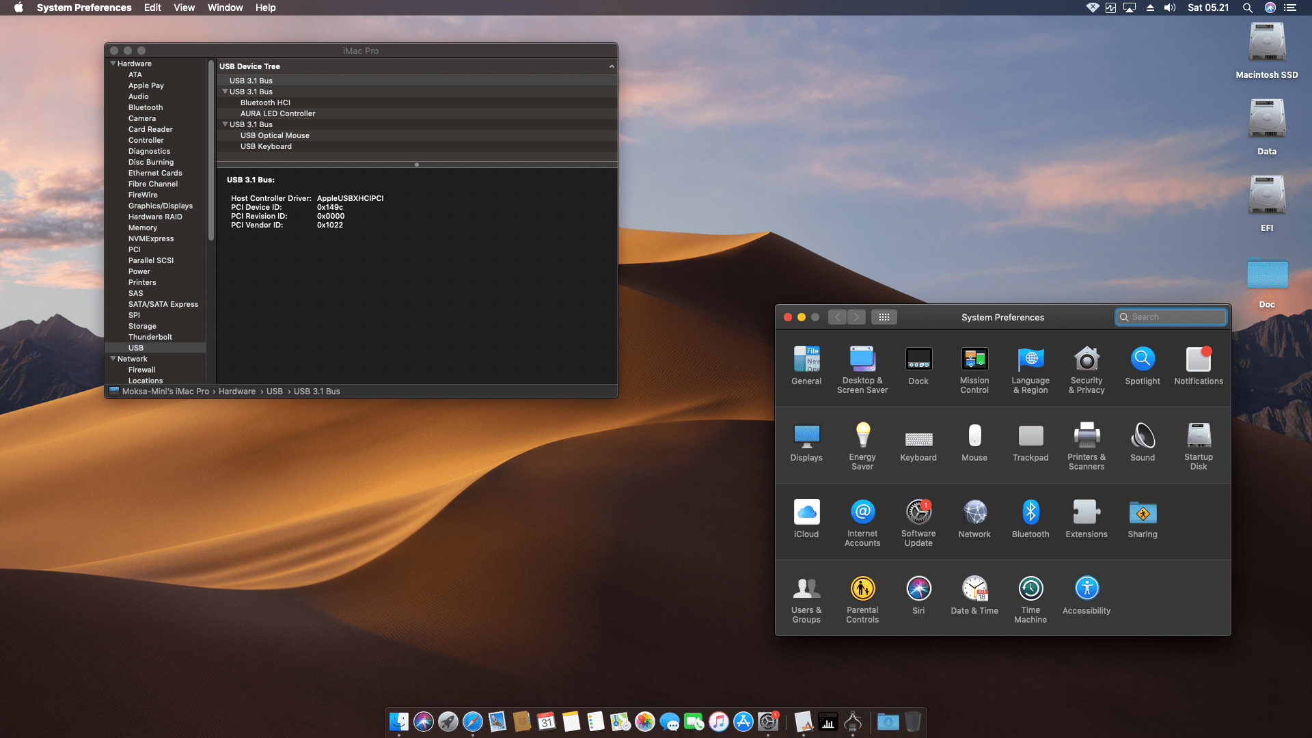Open the Extensions preference pane
Image resolution: width=1312 pixels, height=738 pixels.
point(1086,519)
